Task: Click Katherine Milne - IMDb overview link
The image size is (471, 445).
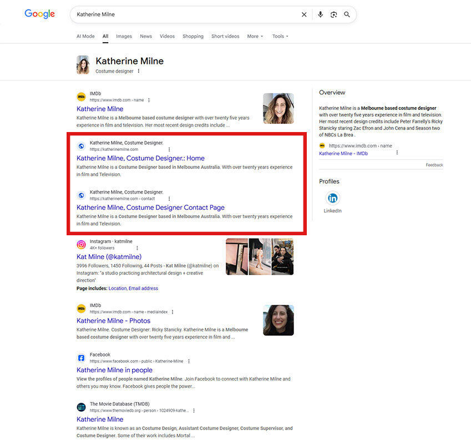Action: pyautogui.click(x=343, y=154)
